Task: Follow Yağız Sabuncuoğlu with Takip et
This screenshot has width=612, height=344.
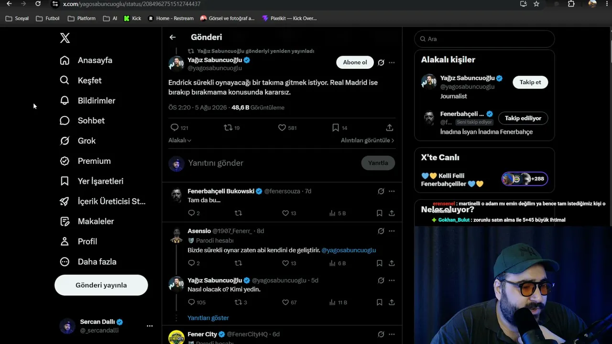Action: (530, 82)
